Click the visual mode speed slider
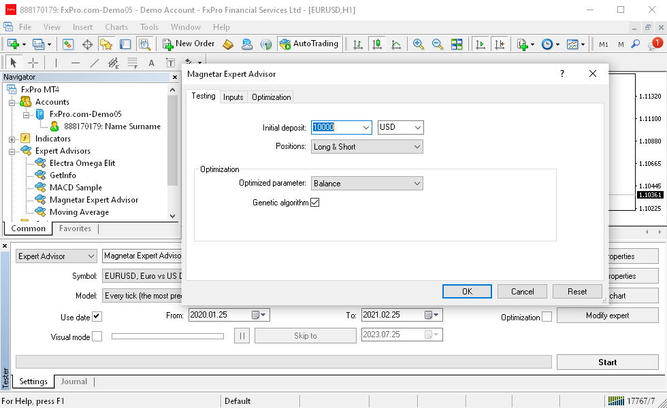Viewport: 667px width, 408px height. [x=167, y=336]
